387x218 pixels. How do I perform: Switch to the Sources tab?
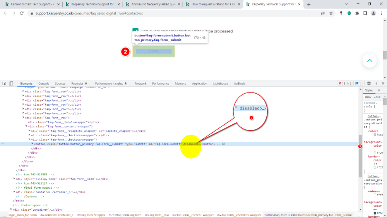[x=60, y=84]
